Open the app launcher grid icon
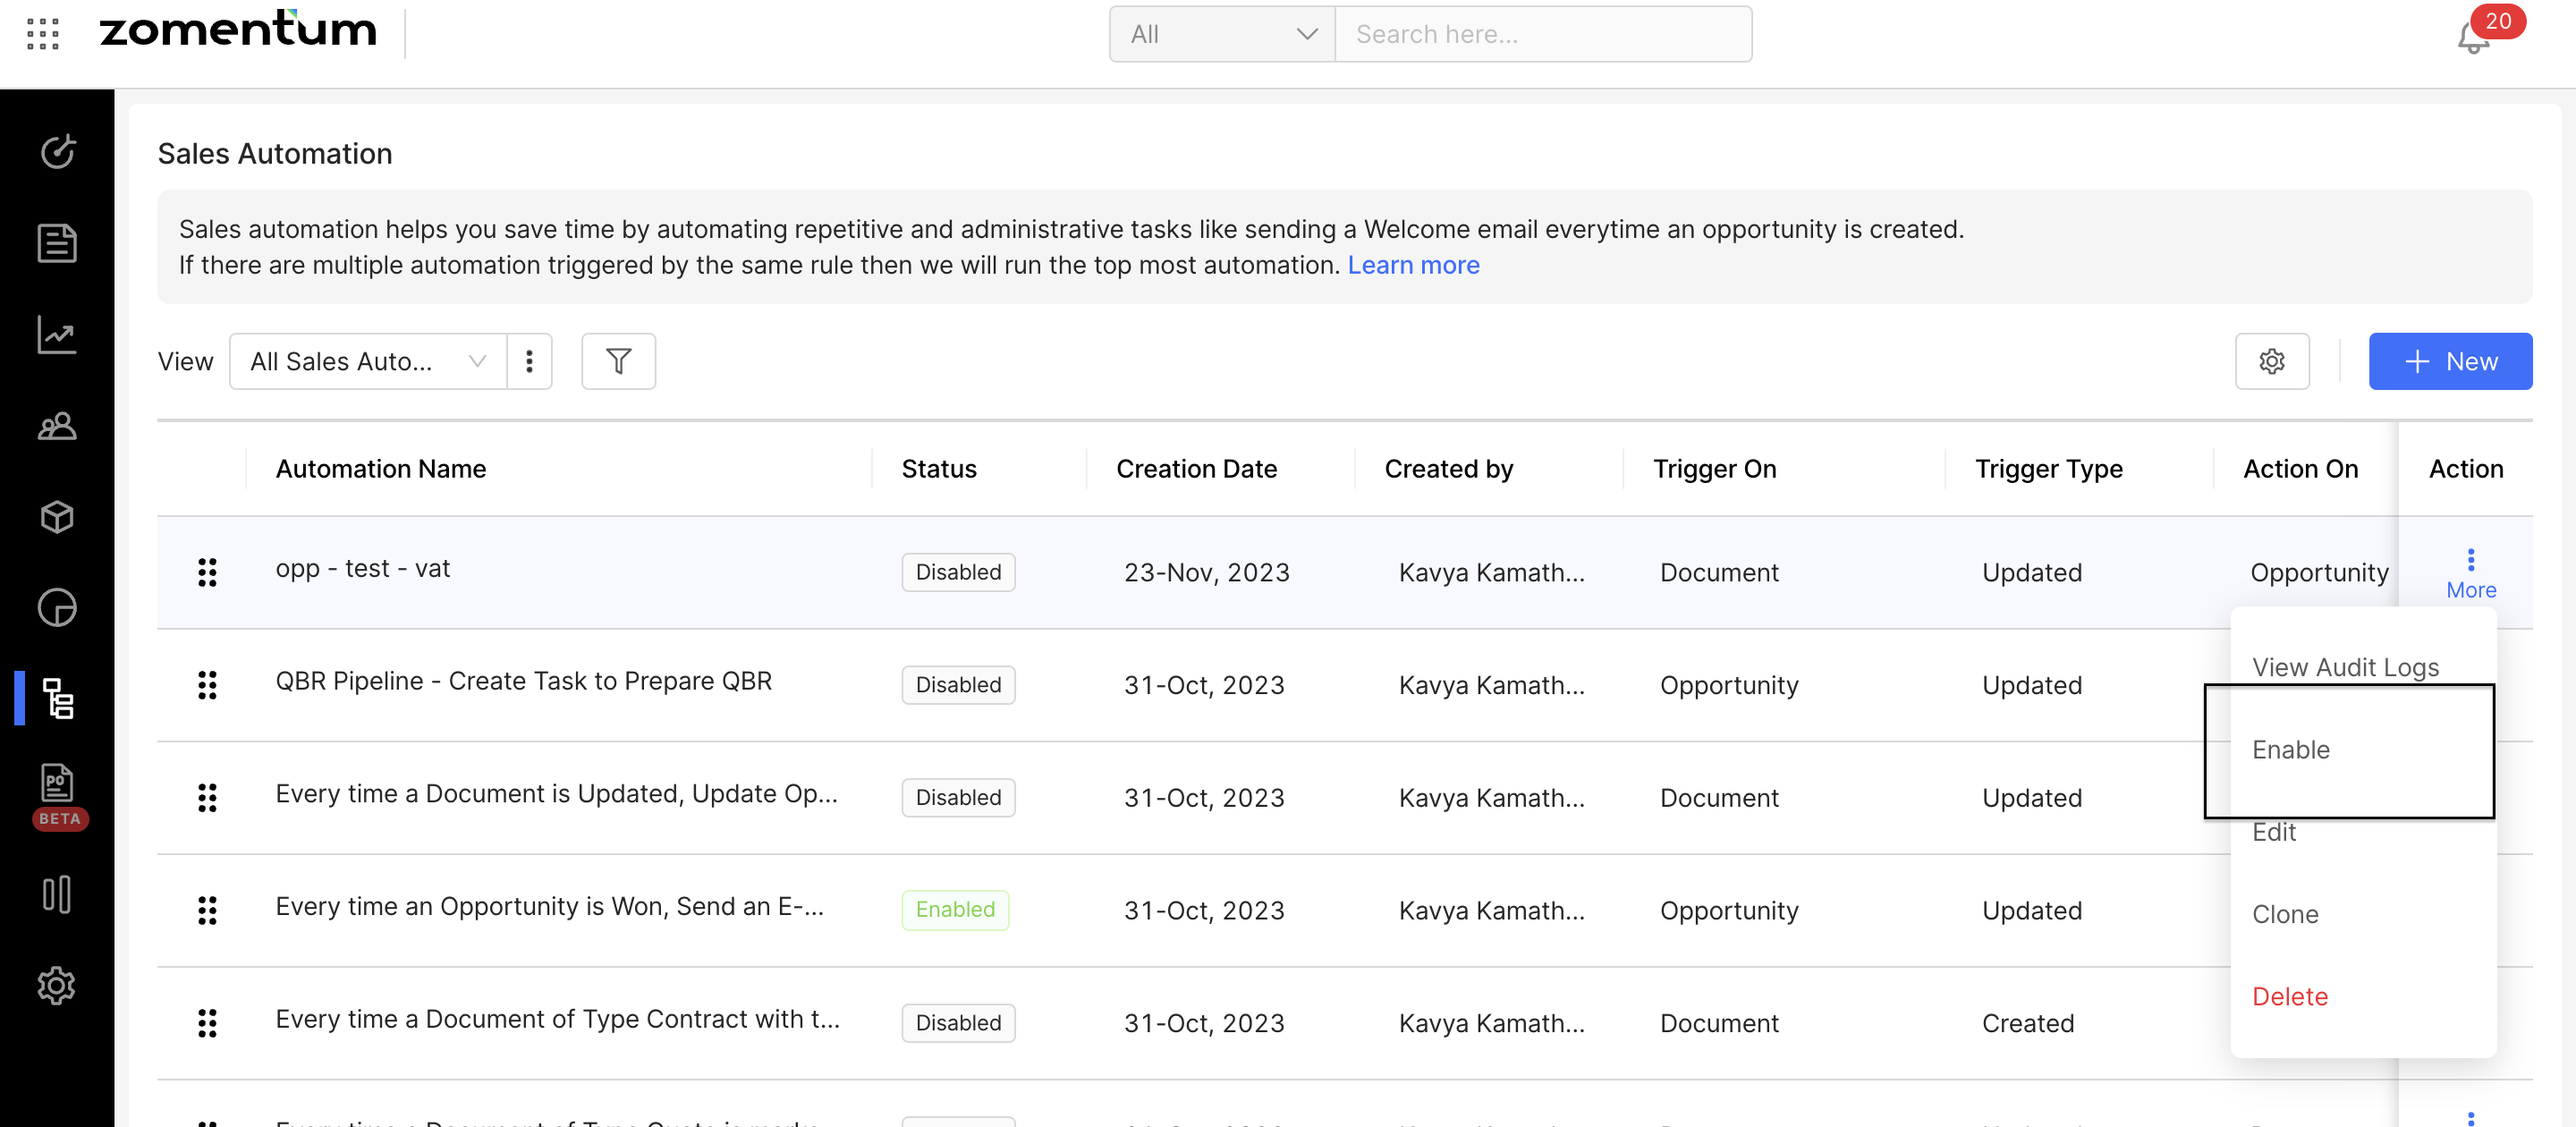This screenshot has height=1127, width=2576. [x=43, y=34]
